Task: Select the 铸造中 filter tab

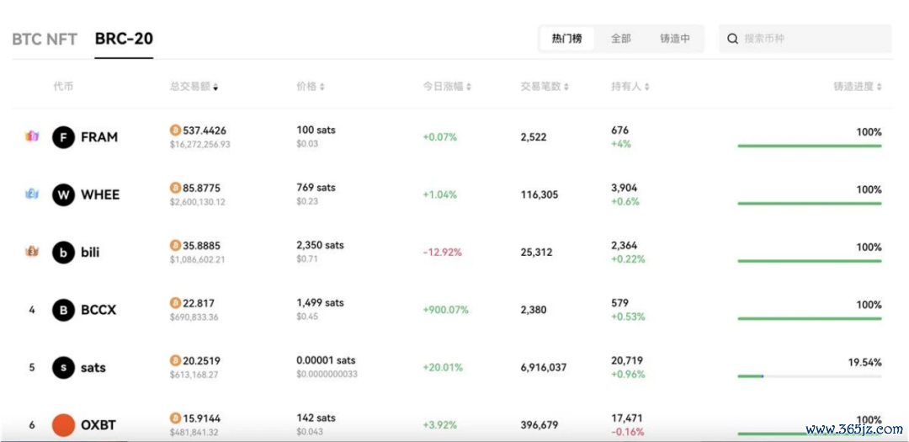Action: (x=675, y=39)
